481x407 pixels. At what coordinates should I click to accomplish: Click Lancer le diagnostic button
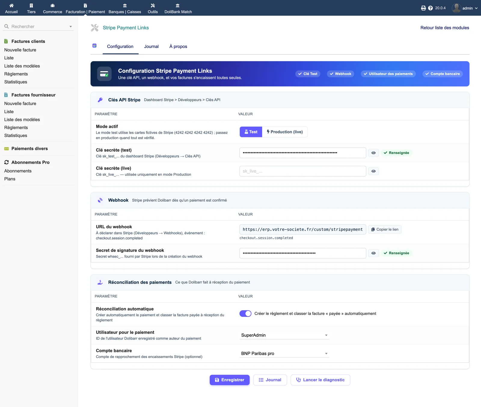pyautogui.click(x=320, y=380)
